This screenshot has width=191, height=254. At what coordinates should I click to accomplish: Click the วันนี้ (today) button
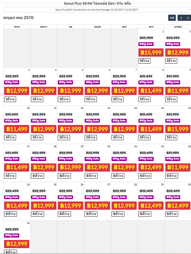coord(172,18)
